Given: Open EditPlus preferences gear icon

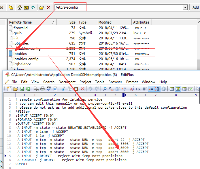Looking at the screenshot, I should tap(164, 89).
